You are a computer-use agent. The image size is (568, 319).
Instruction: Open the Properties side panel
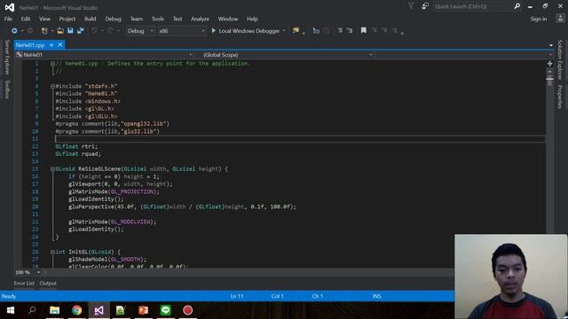click(560, 97)
